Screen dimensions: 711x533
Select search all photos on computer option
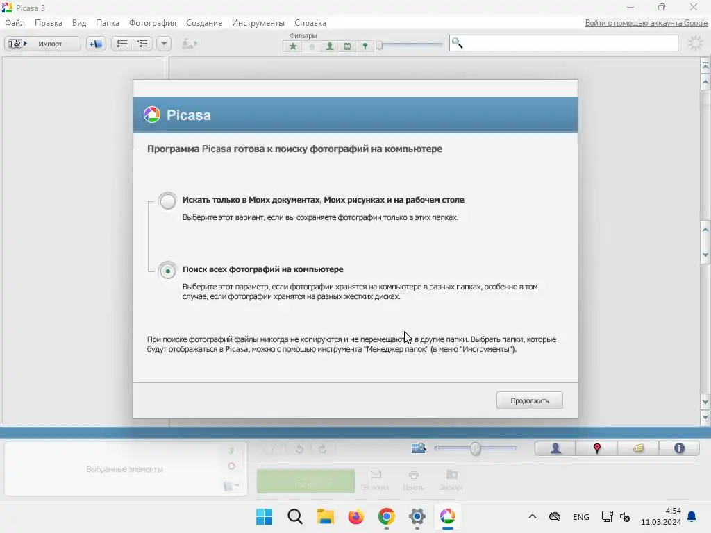pos(167,271)
